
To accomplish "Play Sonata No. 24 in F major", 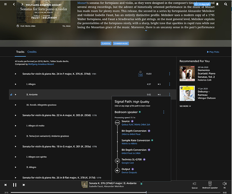I will [x=16, y=74].
